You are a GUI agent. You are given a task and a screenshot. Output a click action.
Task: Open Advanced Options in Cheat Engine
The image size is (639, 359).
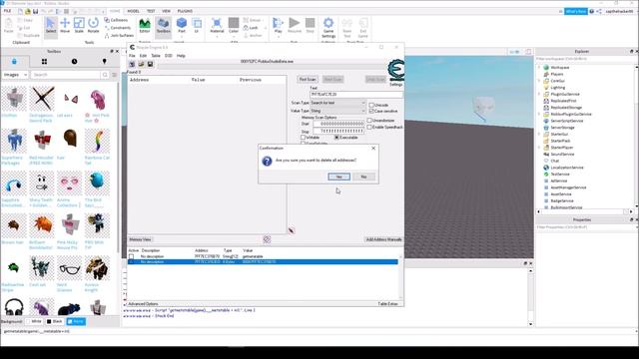tap(143, 304)
